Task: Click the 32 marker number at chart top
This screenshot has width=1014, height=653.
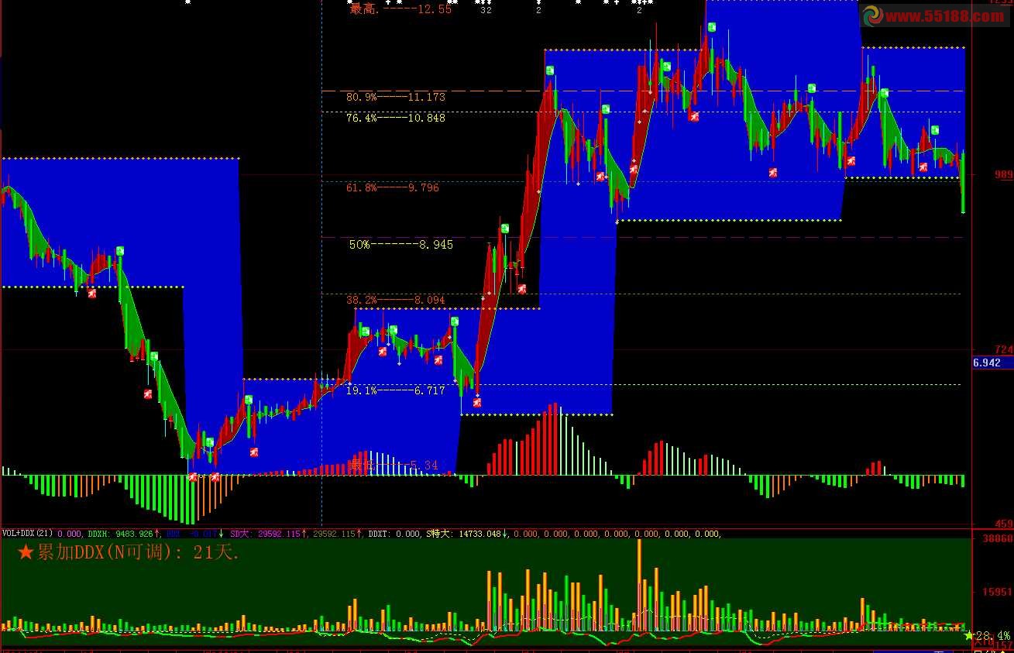Action: tap(486, 10)
